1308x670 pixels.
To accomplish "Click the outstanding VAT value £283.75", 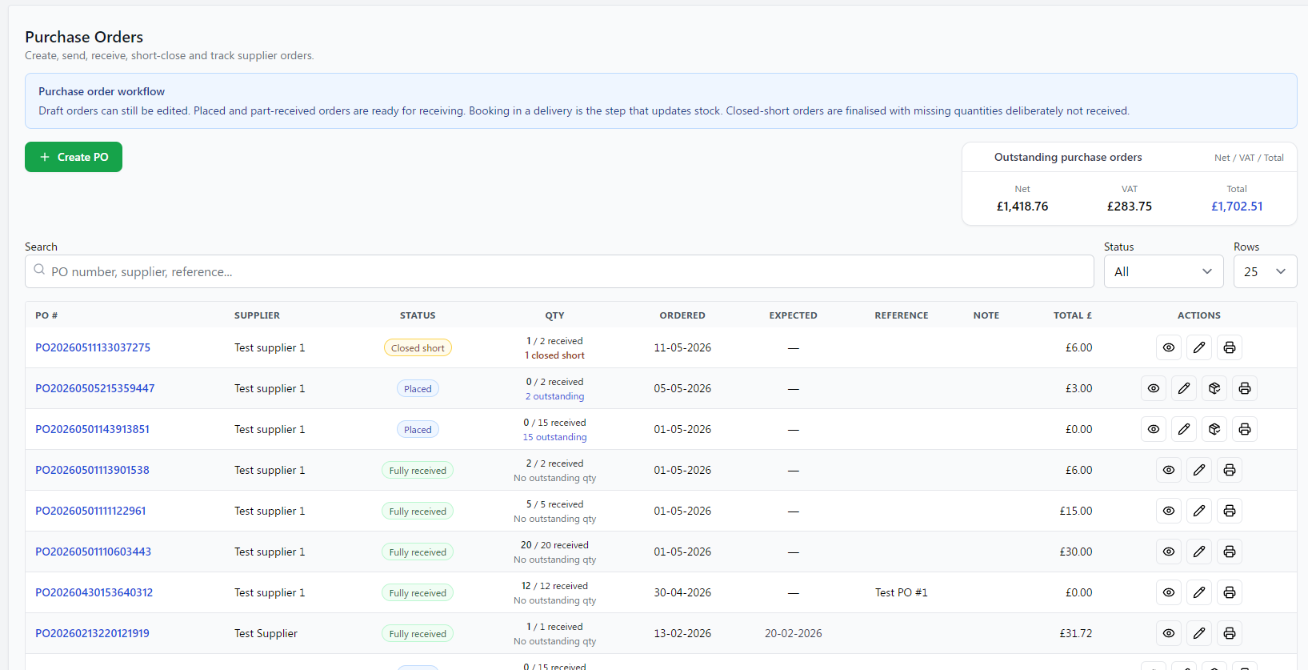I will (x=1130, y=207).
